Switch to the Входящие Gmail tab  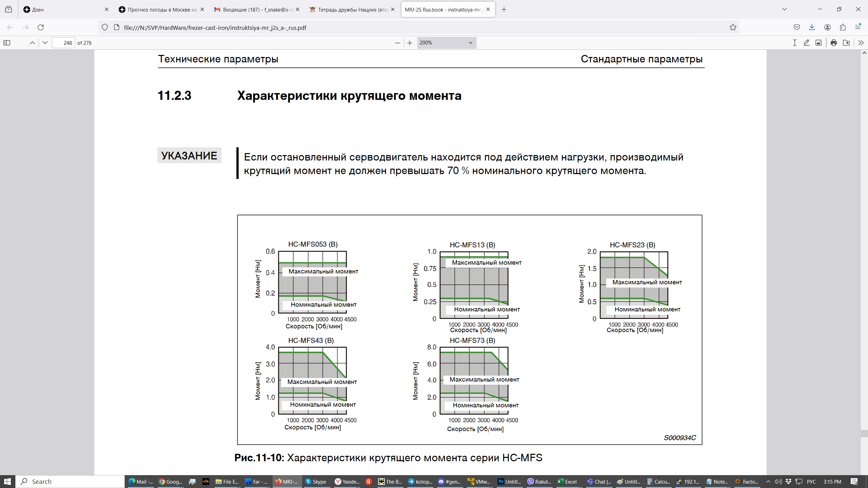[254, 9]
